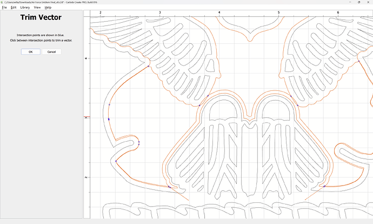The height and width of the screenshot is (224, 373).
Task: Click 'Click between intersection points' instruction text
Action: coord(41,40)
